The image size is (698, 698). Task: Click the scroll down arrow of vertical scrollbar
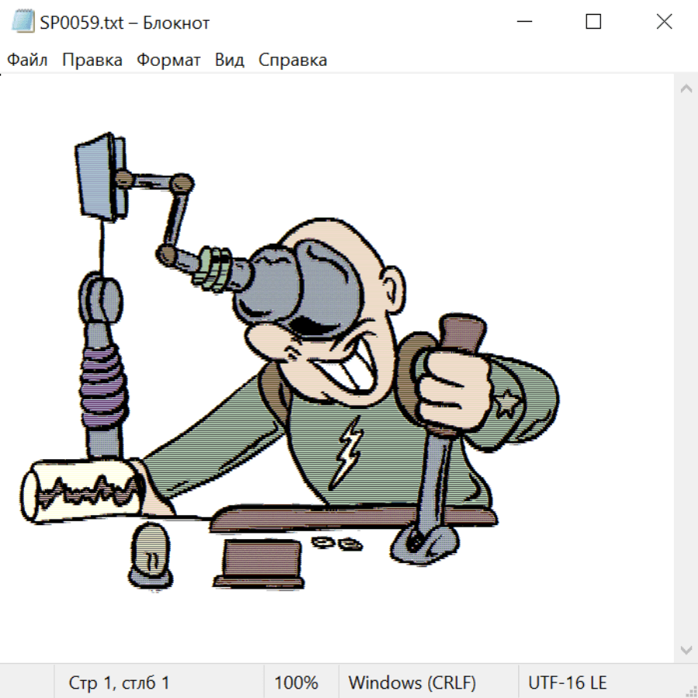pos(686,649)
